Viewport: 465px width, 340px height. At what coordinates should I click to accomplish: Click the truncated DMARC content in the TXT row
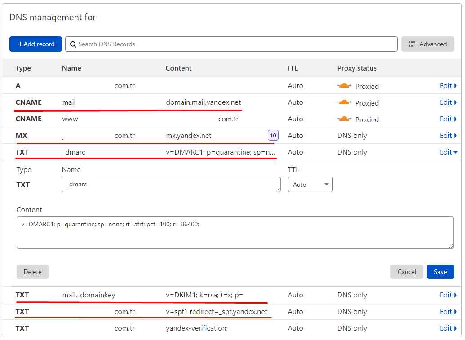pyautogui.click(x=220, y=152)
